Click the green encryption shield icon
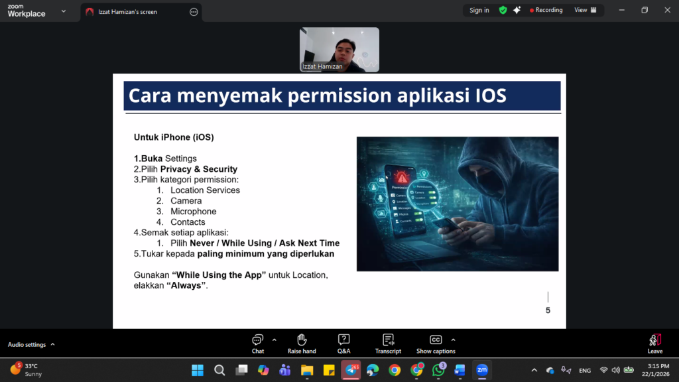This screenshot has height=382, width=679. [503, 10]
